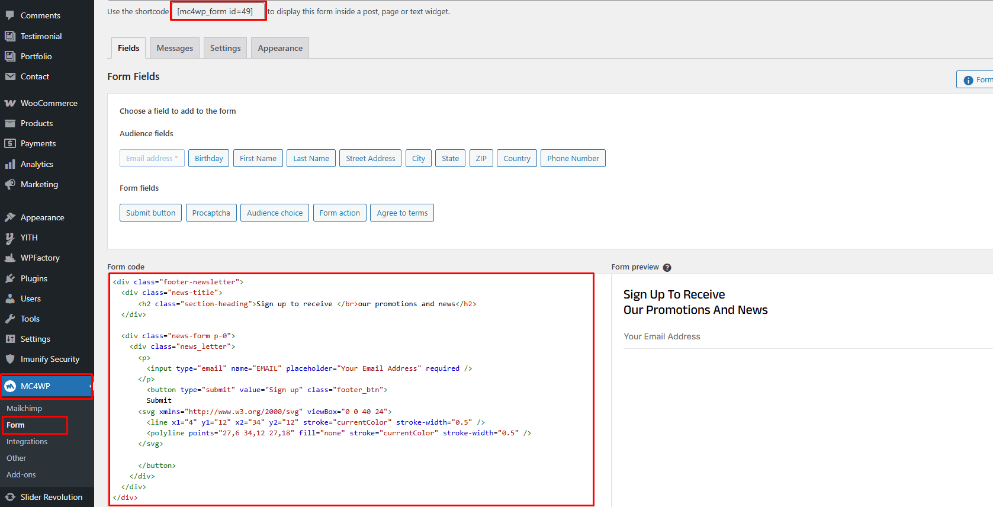The image size is (993, 507).
Task: Select Form submenu item under MC4WP
Action: [15, 425]
